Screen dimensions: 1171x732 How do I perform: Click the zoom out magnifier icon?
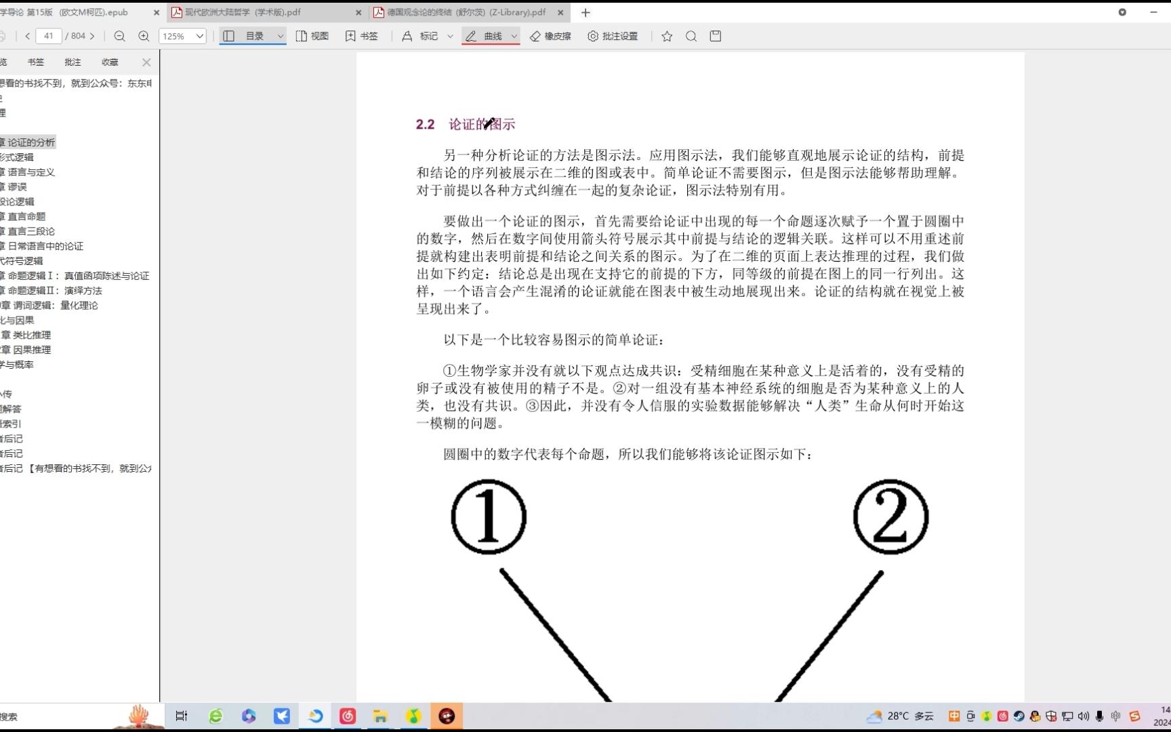pos(119,36)
